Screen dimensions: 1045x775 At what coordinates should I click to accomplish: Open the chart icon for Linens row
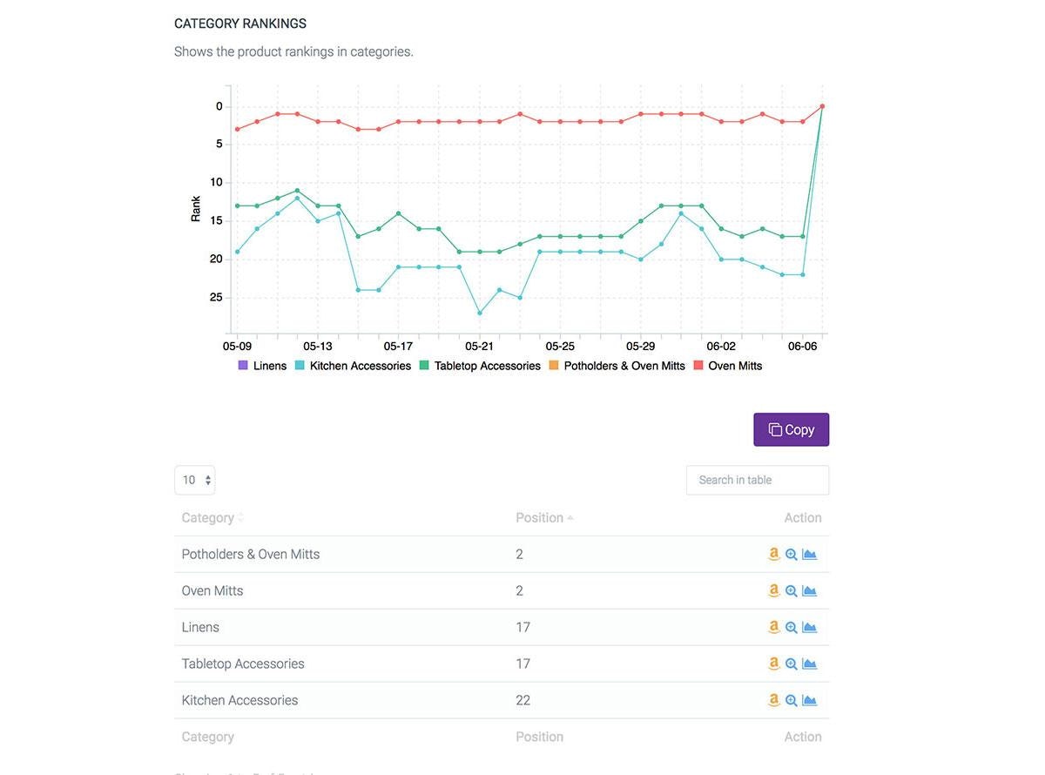tap(808, 627)
